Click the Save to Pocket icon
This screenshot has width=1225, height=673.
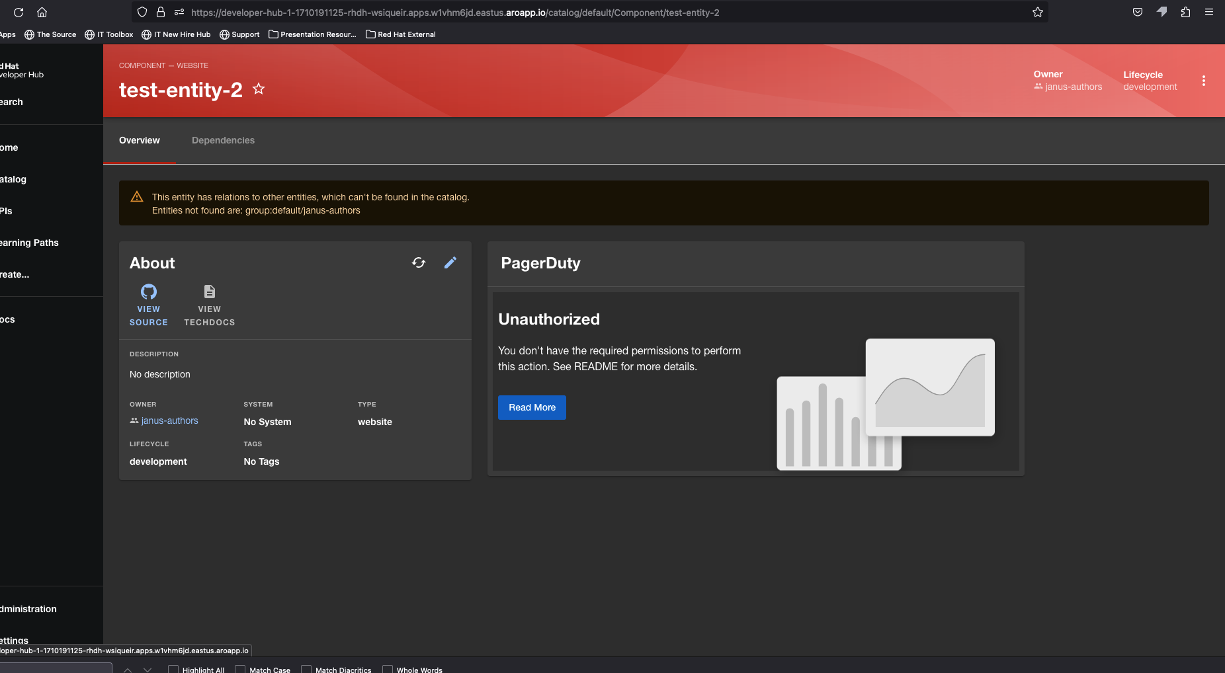coord(1138,12)
